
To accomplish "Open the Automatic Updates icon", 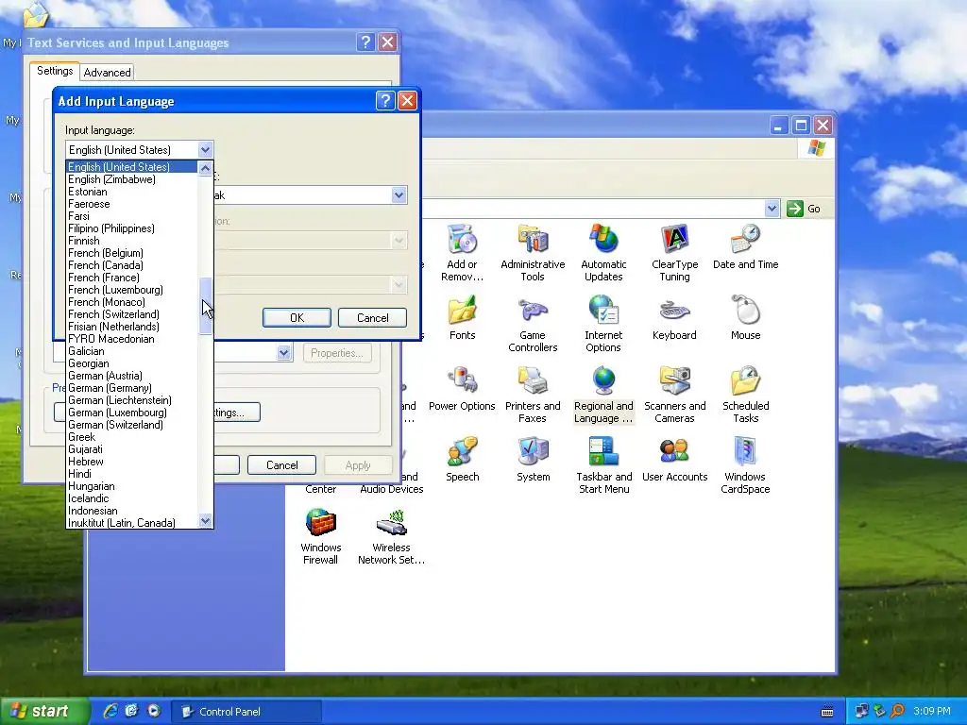I will point(603,253).
